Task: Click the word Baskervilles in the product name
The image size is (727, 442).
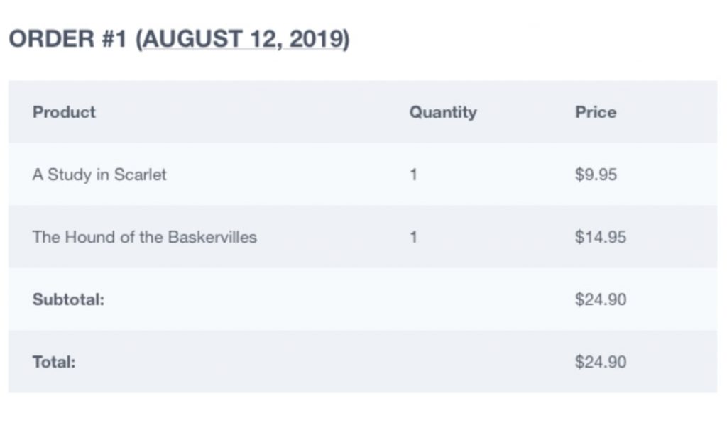Action: click(x=212, y=237)
